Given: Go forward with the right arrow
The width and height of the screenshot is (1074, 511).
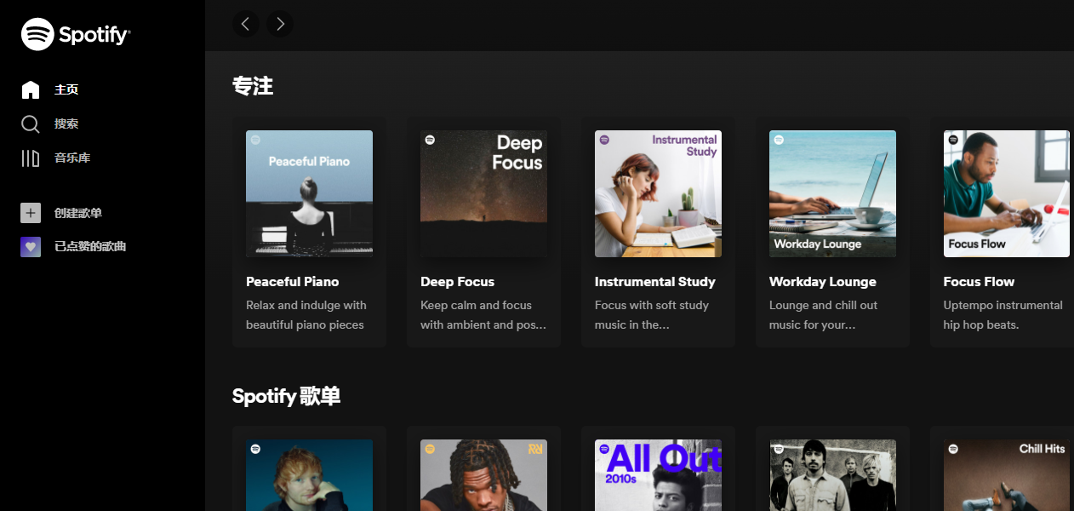Looking at the screenshot, I should coord(280,24).
